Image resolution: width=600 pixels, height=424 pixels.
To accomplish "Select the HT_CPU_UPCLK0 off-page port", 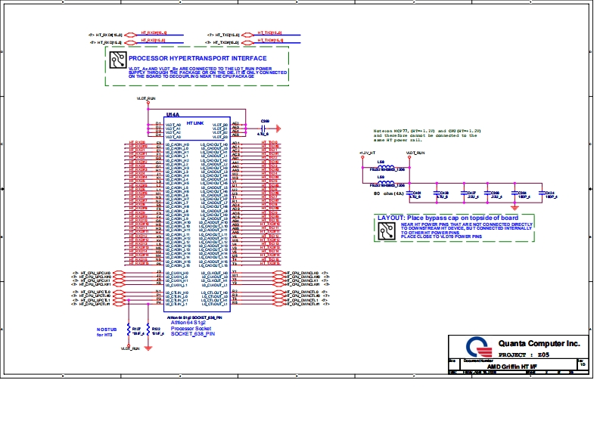I will (x=120, y=272).
